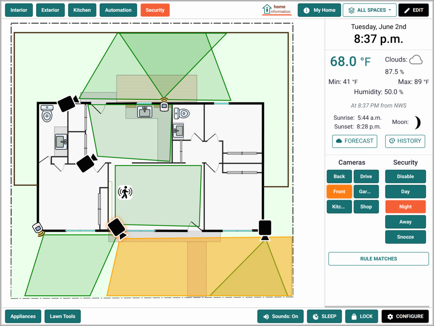
Task: Click the front left corner sensor device icon
Action: pyautogui.click(x=38, y=230)
